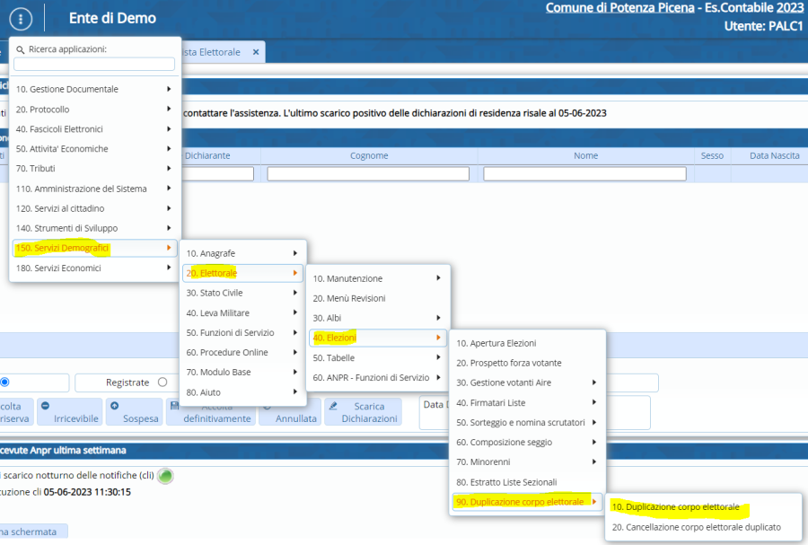The image size is (808, 545).
Task: Expand the 10. Anagrafe submenu
Action: [x=242, y=253]
